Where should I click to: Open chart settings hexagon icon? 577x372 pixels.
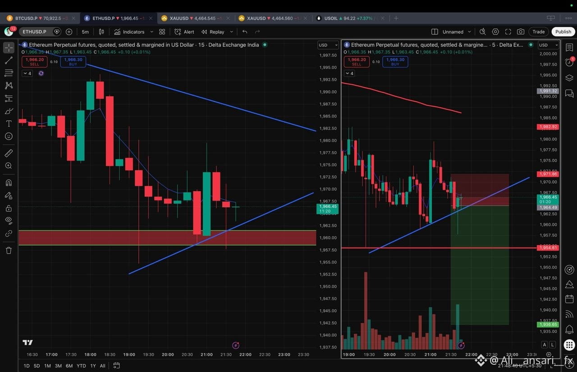(x=495, y=32)
